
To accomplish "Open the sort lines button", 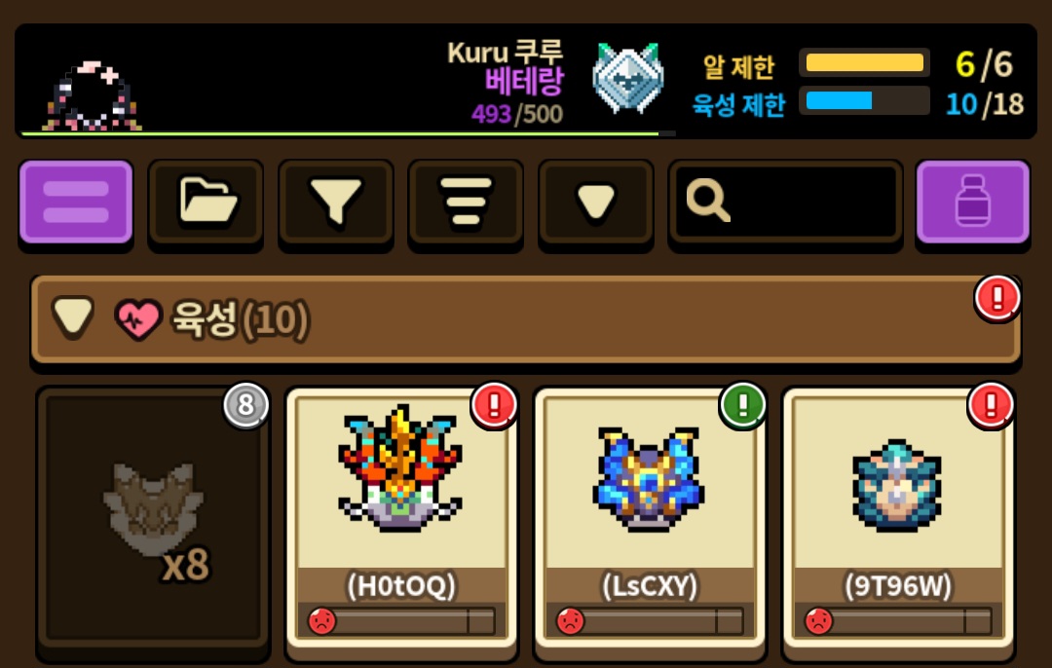I will [466, 202].
